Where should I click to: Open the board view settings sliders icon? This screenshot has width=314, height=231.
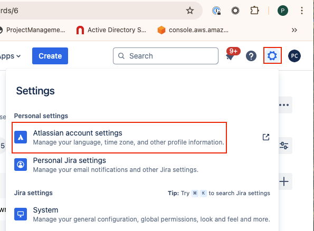[285, 146]
